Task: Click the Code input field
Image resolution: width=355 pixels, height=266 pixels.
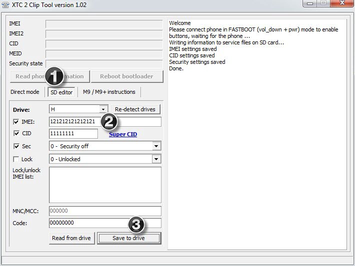Action: (105, 223)
